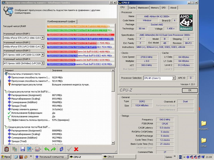
Task: Open the Mainboard tab in CPU-Z
Action: 143,8
